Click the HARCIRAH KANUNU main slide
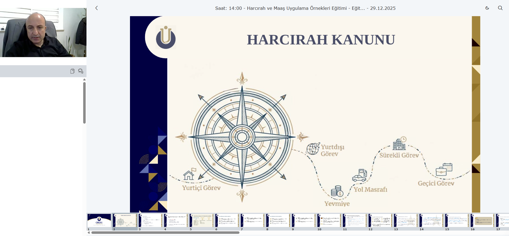Screen dimensions: 509x236 click(x=305, y=115)
